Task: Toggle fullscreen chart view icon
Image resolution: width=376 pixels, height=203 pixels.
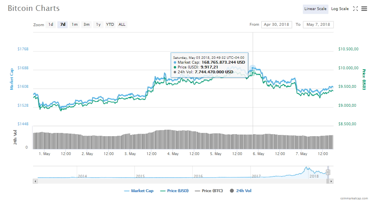Action: point(355,9)
